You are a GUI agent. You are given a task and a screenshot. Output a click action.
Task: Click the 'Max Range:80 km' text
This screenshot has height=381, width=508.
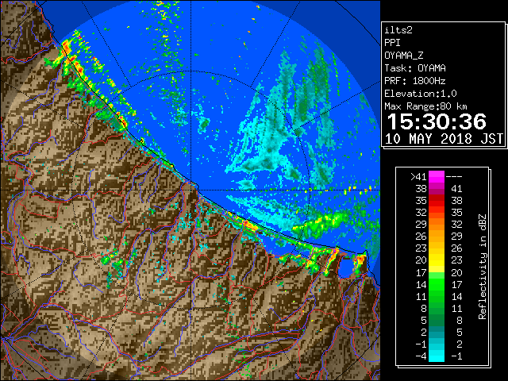tap(425, 106)
